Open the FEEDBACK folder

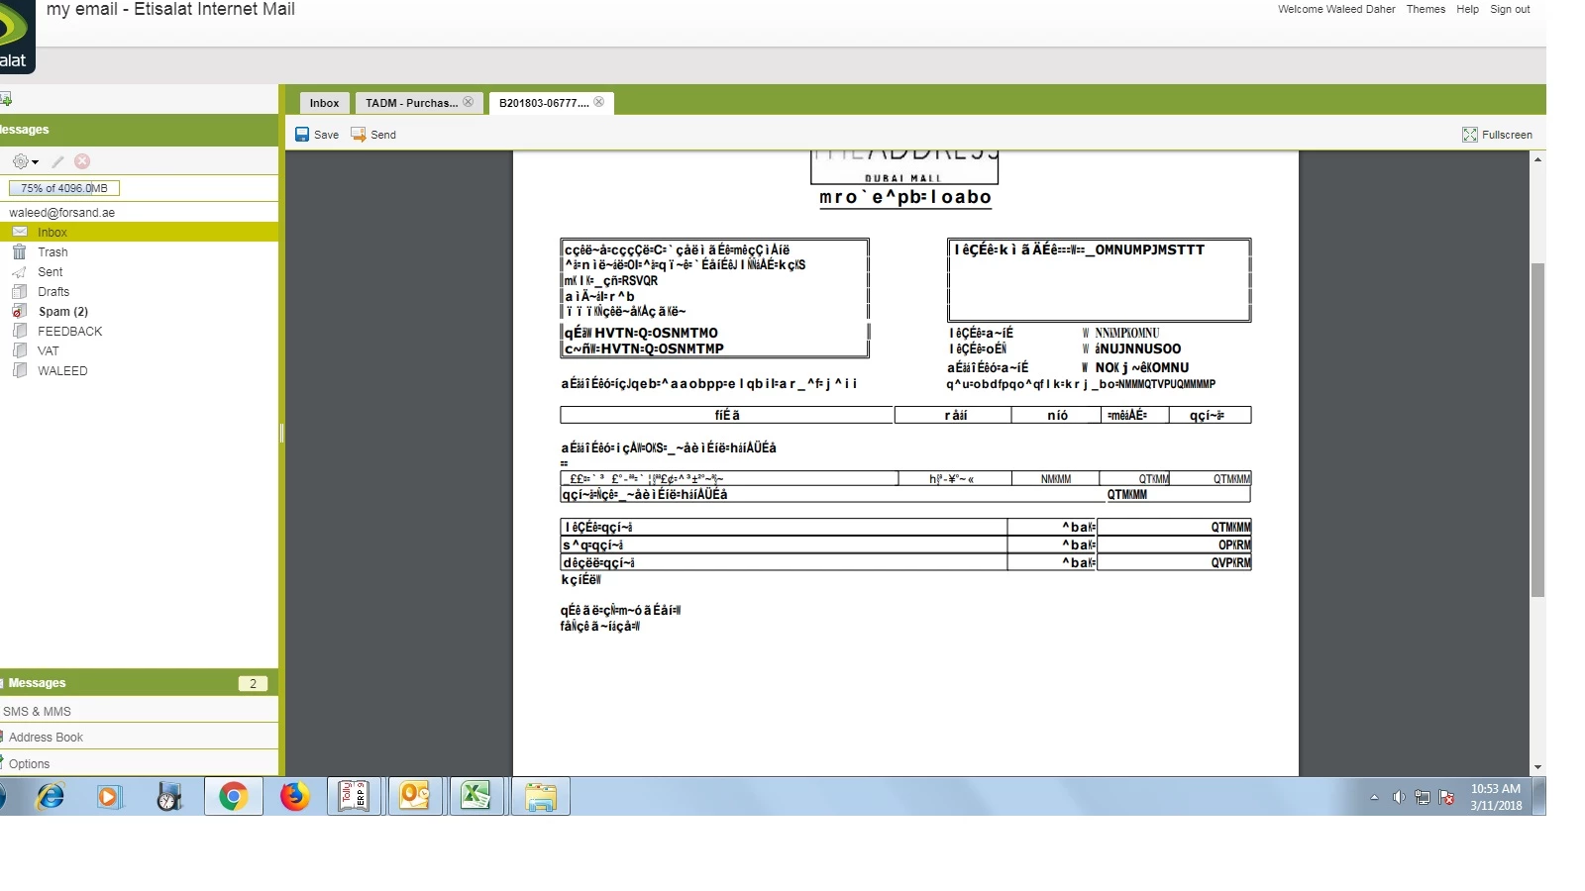coord(69,332)
